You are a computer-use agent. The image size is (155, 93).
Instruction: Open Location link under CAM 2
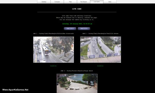pos(100,66)
